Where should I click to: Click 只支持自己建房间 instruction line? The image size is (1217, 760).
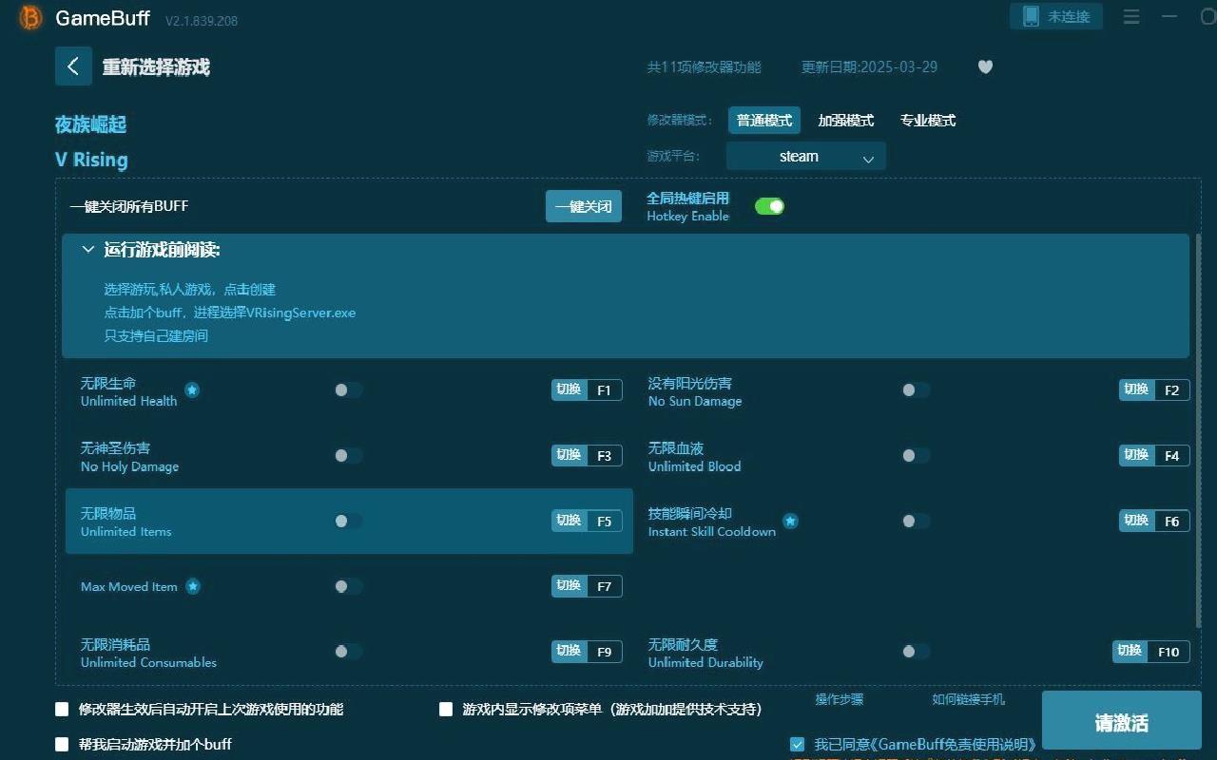click(156, 335)
